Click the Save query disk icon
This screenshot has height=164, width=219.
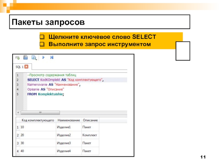[x=25, y=57]
